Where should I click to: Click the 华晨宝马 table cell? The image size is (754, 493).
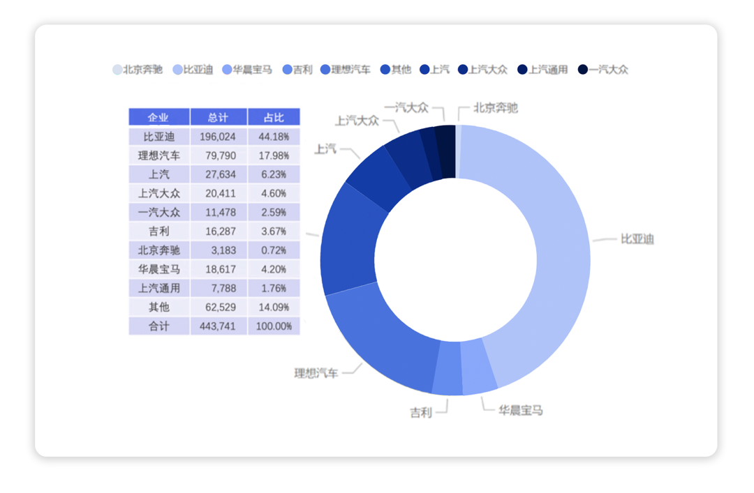pos(158,270)
